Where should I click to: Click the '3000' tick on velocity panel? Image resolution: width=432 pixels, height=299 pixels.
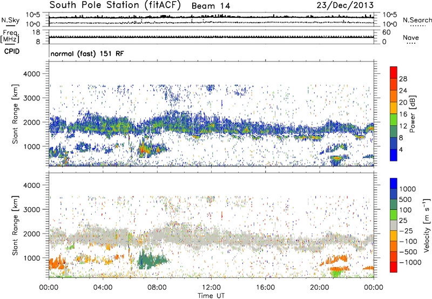32,209
